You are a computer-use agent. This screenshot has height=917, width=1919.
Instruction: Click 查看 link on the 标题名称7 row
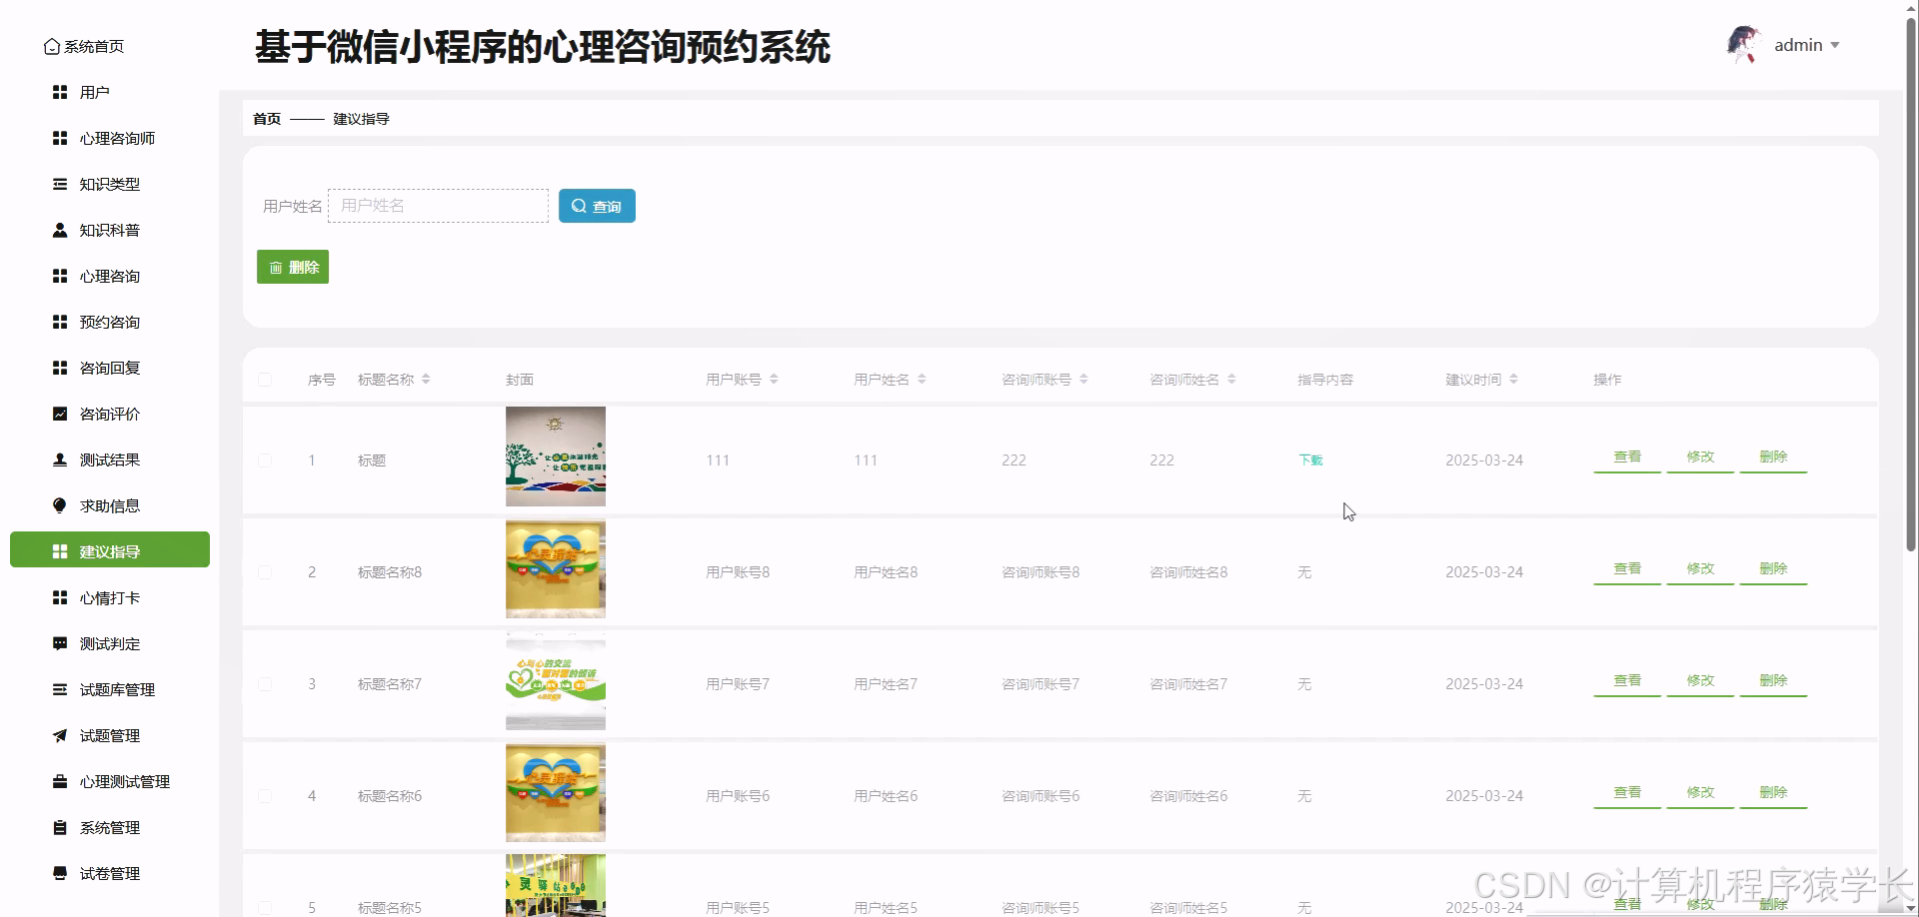[1626, 680]
